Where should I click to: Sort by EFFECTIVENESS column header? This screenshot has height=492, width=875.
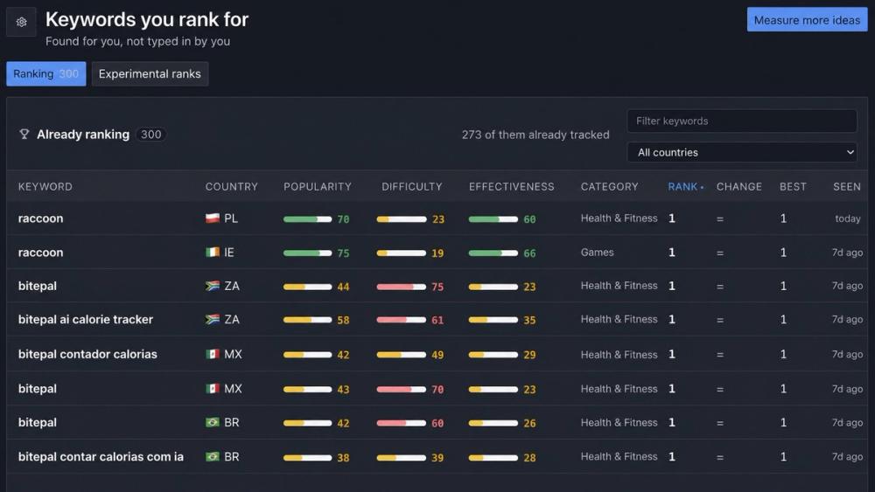tap(512, 187)
